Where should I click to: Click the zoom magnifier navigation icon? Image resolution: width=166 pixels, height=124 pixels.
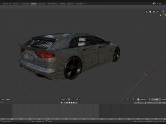click(157, 12)
